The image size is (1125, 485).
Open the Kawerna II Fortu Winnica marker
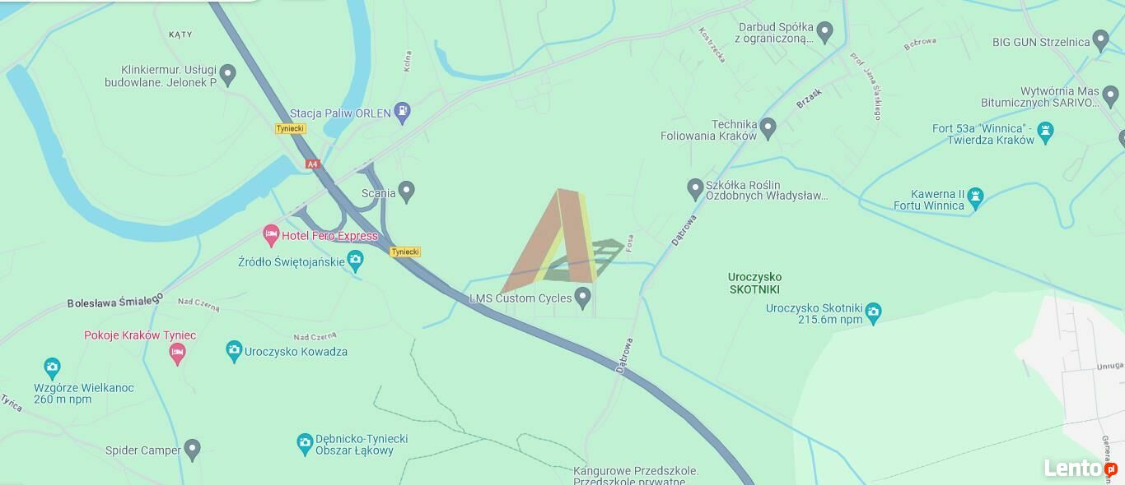pos(975,199)
